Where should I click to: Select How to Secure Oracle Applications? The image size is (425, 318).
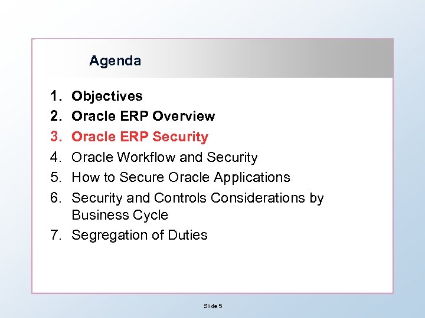pos(181,177)
